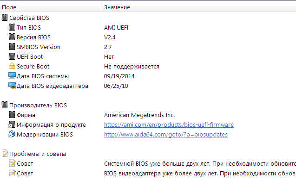Select the Информация о продукте label
Screen dimensions: 296x180
click(51, 125)
